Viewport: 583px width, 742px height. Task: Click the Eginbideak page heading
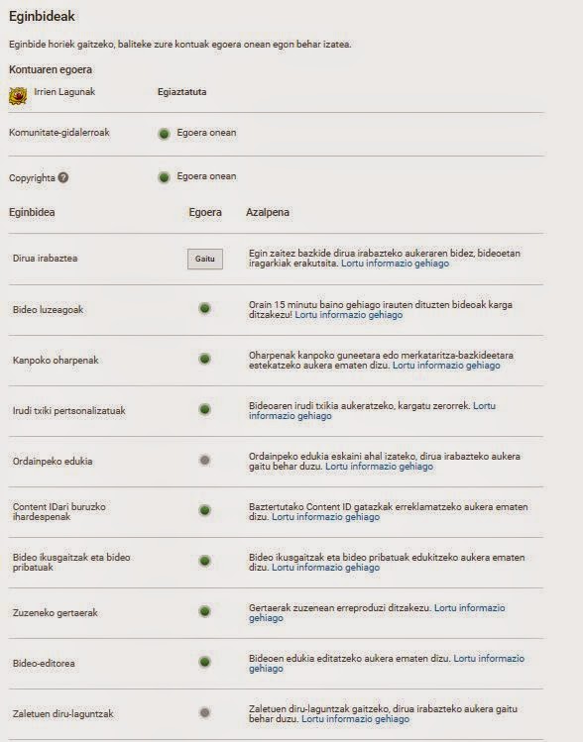[x=42, y=16]
